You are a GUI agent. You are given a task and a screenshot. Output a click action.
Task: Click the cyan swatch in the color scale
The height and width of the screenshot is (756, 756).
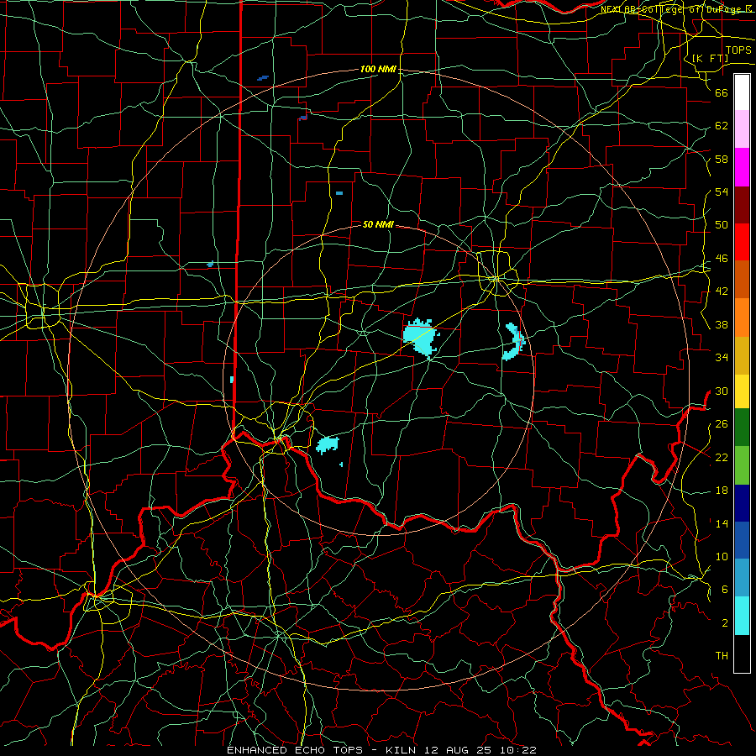[x=742, y=616]
